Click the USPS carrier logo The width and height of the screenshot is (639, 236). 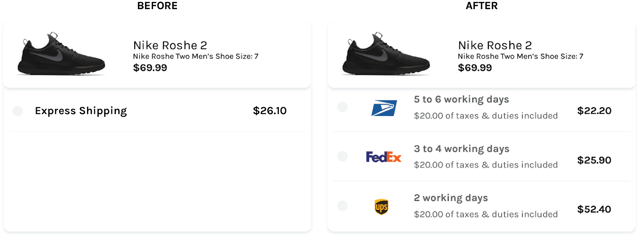(384, 108)
